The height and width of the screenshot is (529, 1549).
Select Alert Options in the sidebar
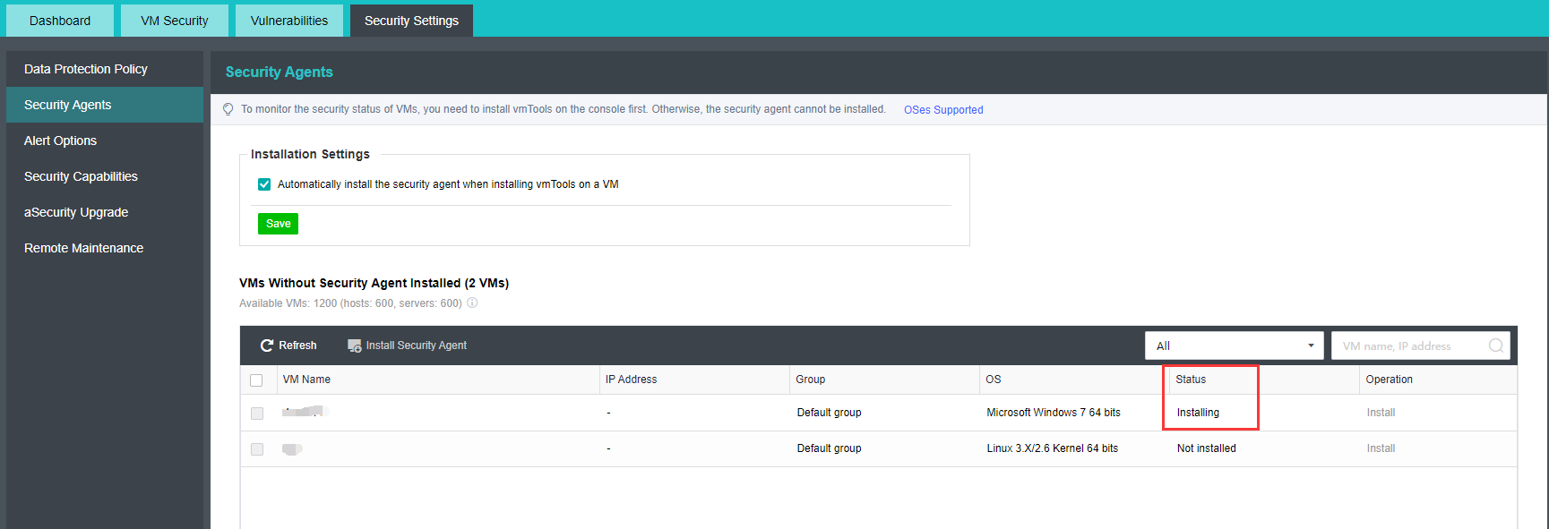click(x=60, y=141)
